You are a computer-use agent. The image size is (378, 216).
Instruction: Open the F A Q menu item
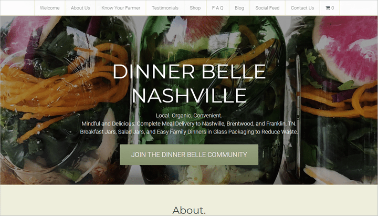218,8
